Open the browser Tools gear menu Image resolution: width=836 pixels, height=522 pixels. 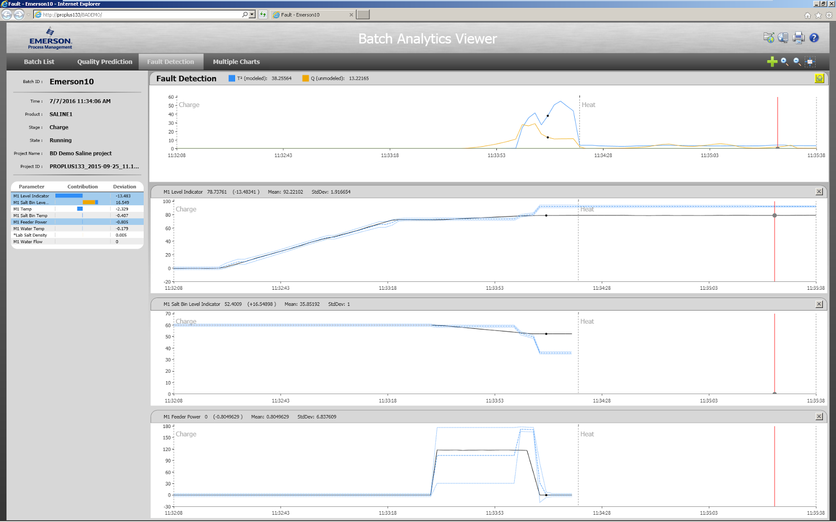click(x=830, y=16)
